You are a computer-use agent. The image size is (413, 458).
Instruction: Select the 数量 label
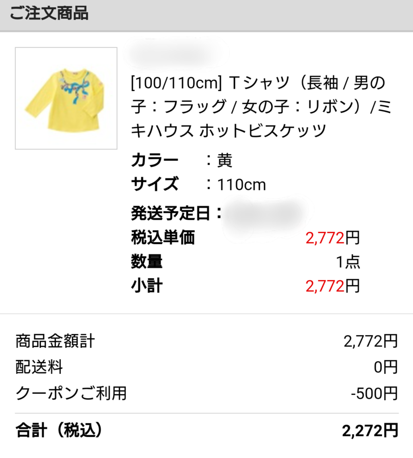(147, 262)
